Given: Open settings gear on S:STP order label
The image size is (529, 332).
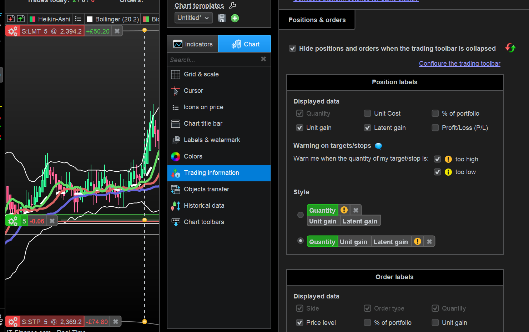Looking at the screenshot, I should click(x=13, y=322).
